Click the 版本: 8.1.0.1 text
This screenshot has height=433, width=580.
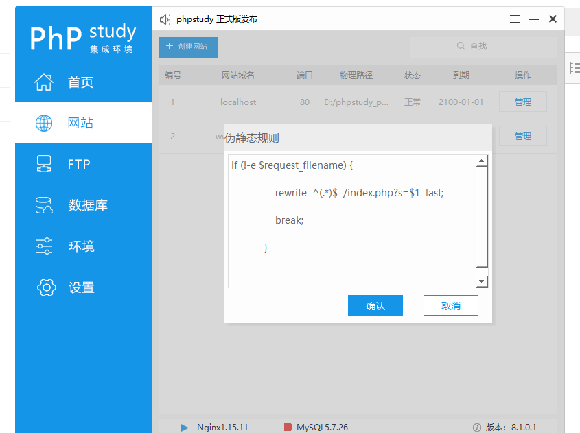pos(511,427)
